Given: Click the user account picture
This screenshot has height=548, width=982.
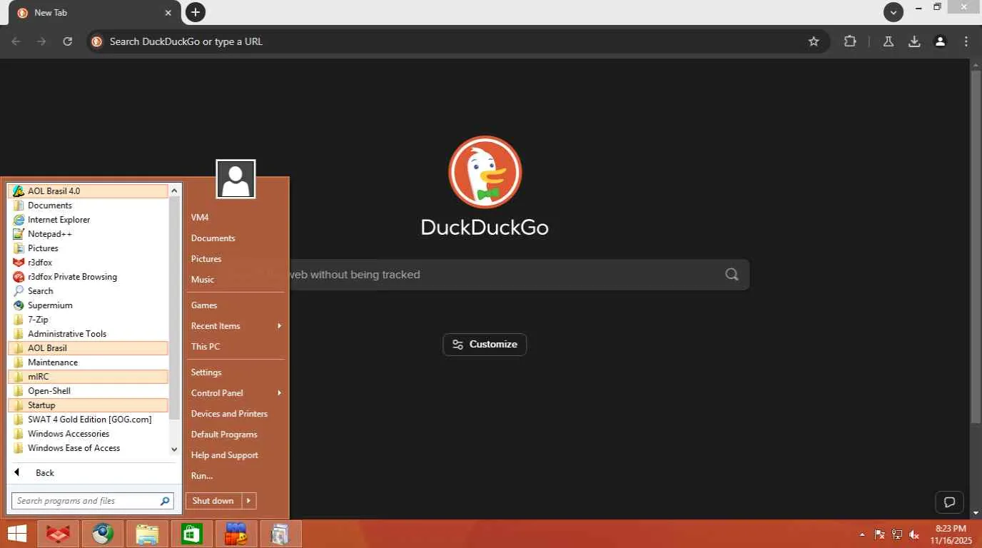Looking at the screenshot, I should click(236, 179).
